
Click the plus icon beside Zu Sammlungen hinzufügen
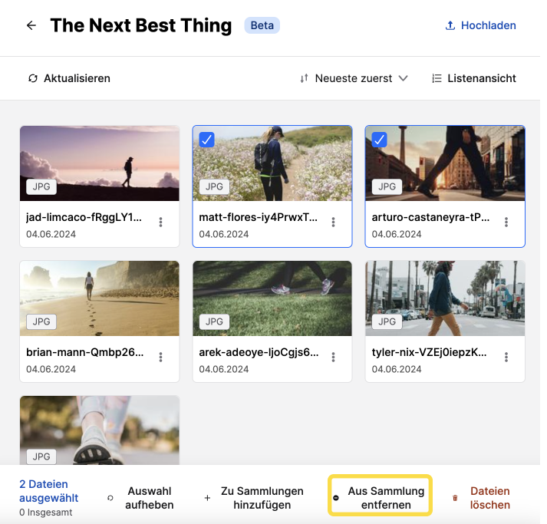207,498
